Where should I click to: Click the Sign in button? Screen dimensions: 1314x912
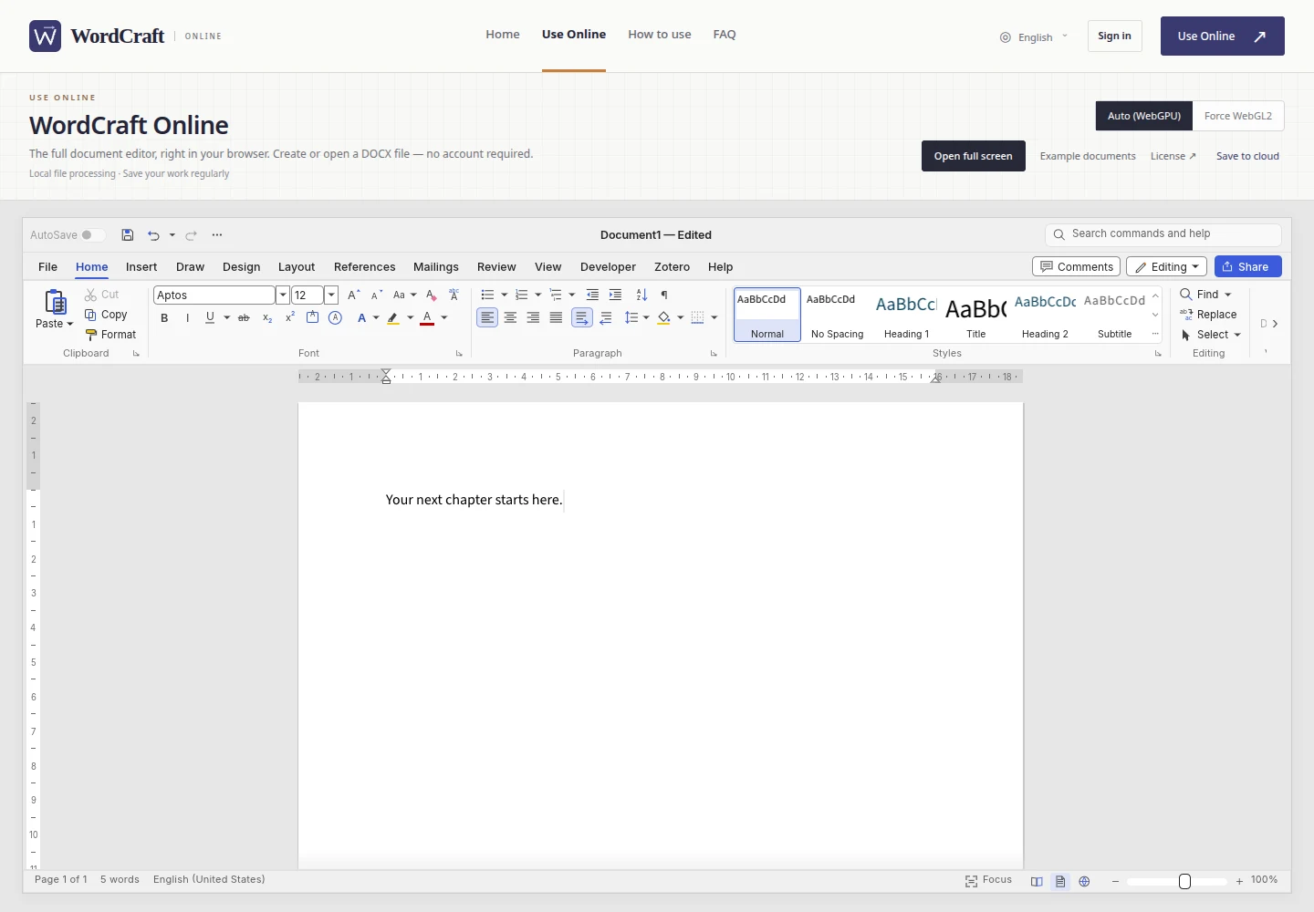(1114, 36)
